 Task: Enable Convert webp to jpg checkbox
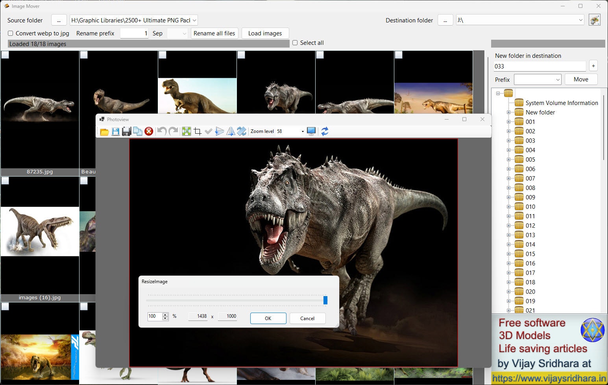(11, 33)
